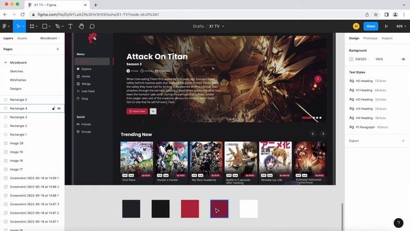410x231 pixels.
Task: Bookmark this page with star icon
Action: 376,14
